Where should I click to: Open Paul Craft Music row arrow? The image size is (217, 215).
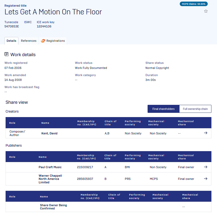[206, 167]
